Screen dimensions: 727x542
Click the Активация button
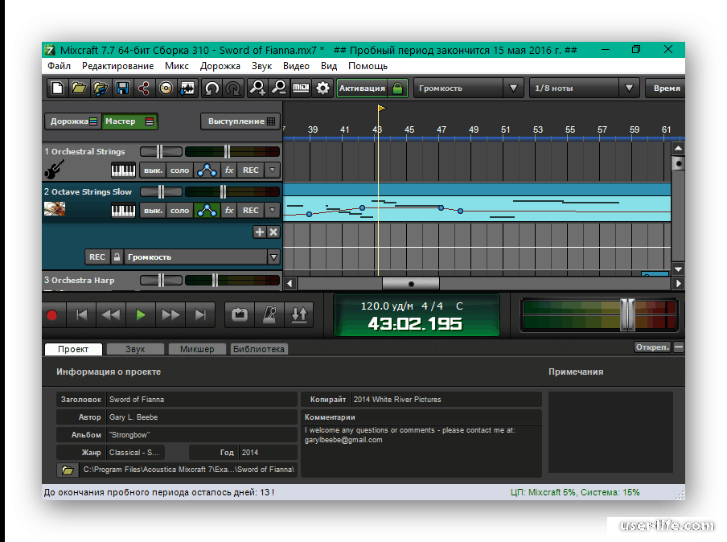372,88
